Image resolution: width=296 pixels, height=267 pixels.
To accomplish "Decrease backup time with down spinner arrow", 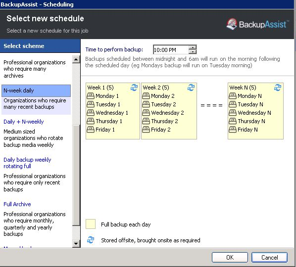I will pos(193,51).
